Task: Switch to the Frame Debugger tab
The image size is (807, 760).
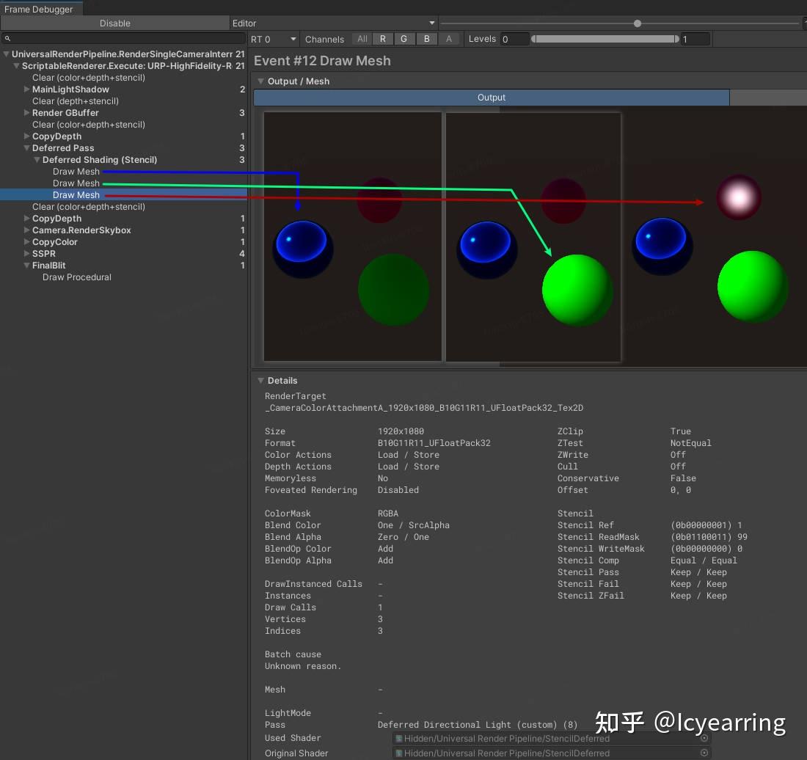Action: click(x=40, y=10)
